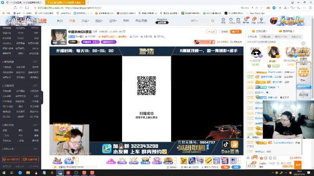Click the orange 关注 follow button
Viewport: 314px width, 176px height.
click(x=236, y=32)
